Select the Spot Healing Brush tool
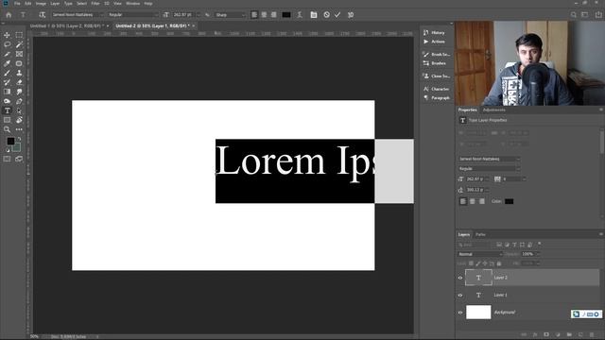Viewport: 605px width, 340px height. (x=19, y=63)
